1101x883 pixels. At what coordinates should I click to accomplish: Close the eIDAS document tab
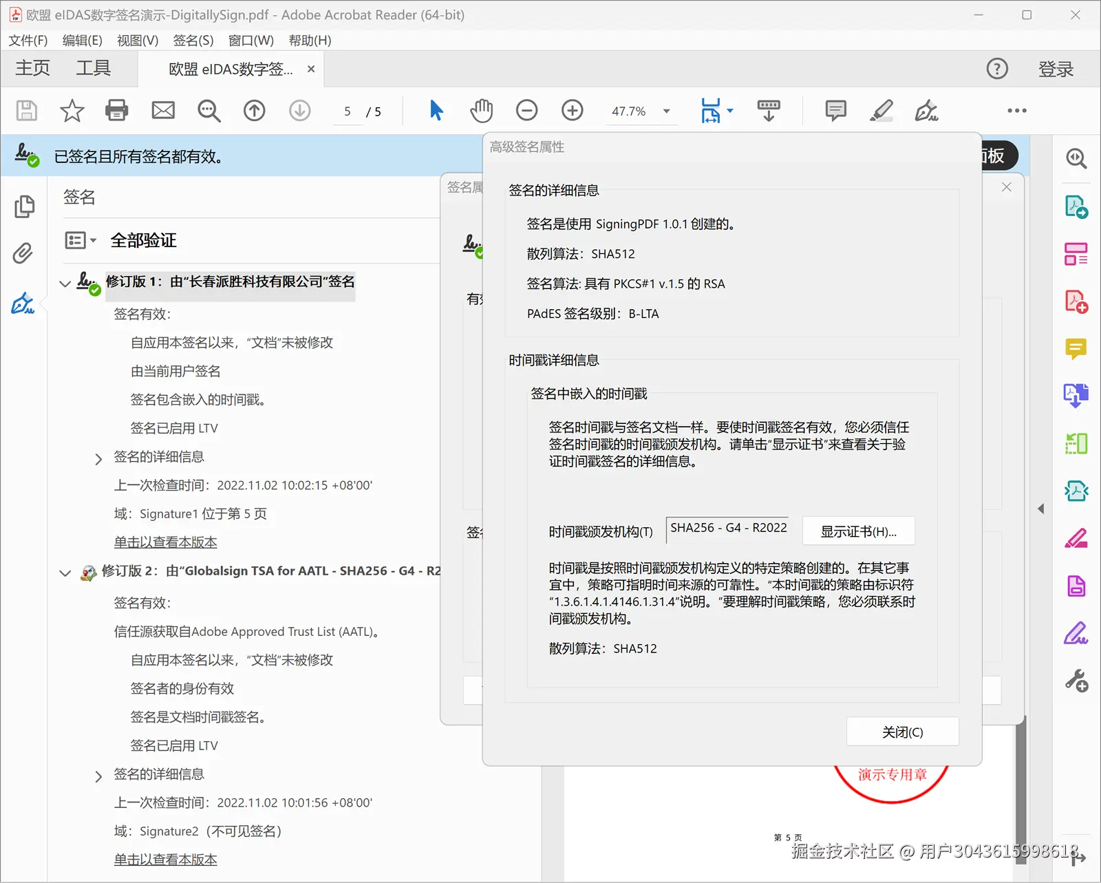(311, 69)
